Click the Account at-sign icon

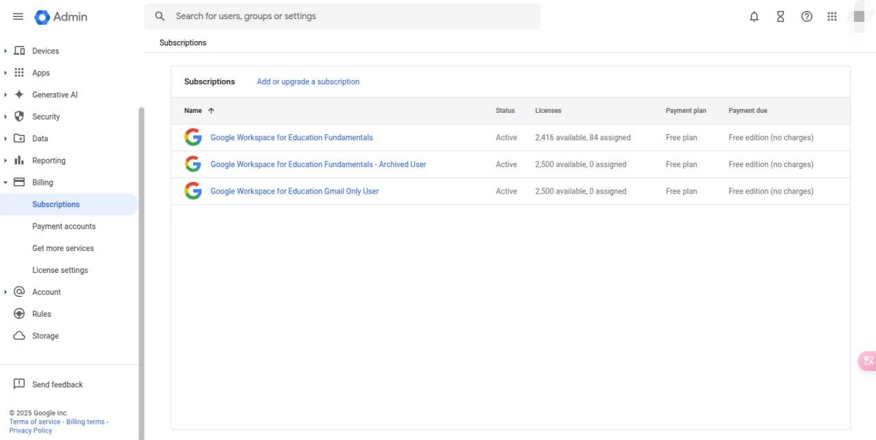19,292
